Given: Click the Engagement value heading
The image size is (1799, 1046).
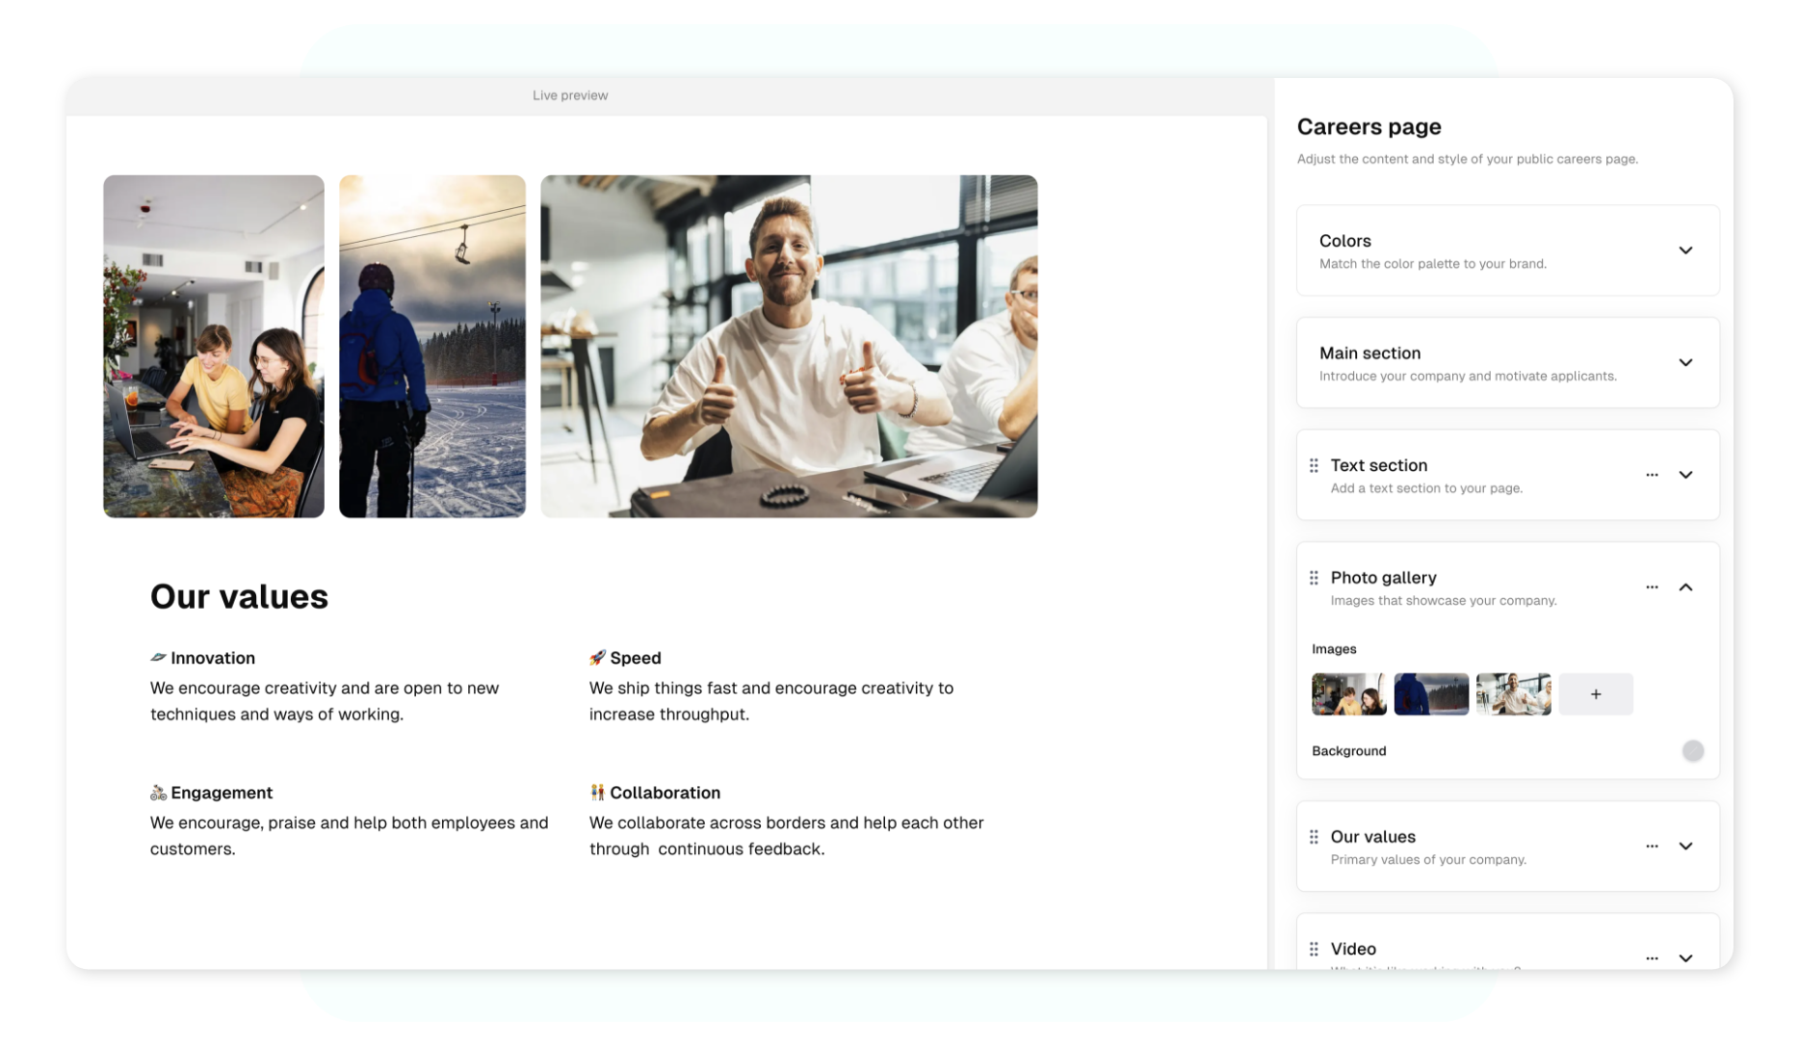Looking at the screenshot, I should 222,793.
